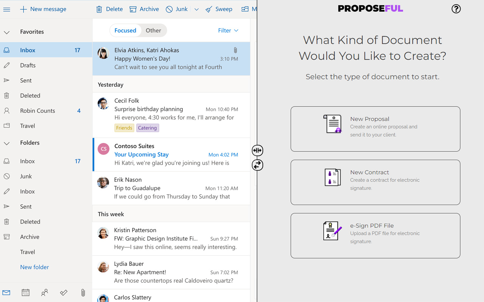Open Files attachments from bottom bar
The width and height of the screenshot is (484, 302).
[x=83, y=293]
